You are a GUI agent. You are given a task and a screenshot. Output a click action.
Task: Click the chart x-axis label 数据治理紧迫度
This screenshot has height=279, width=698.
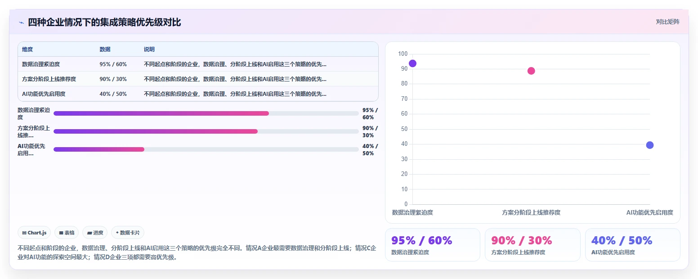412,212
